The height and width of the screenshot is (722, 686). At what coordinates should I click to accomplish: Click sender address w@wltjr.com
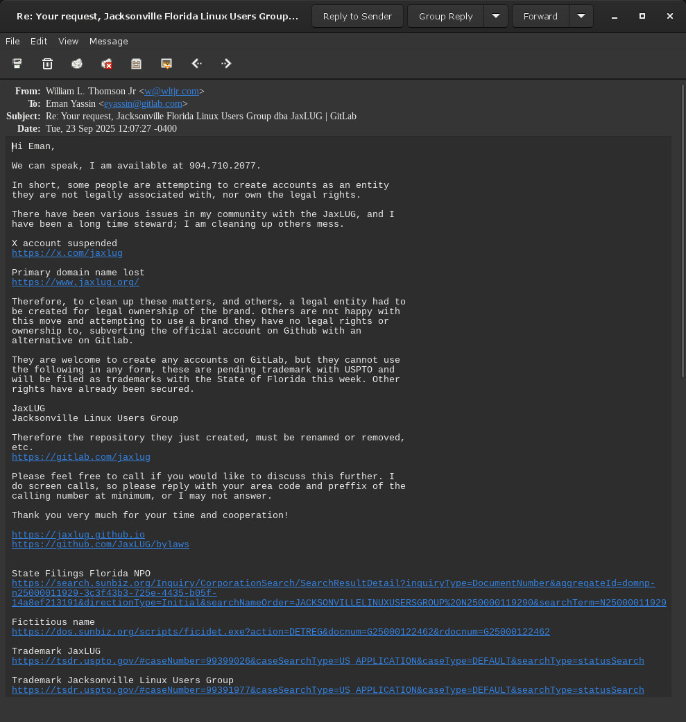coord(172,91)
